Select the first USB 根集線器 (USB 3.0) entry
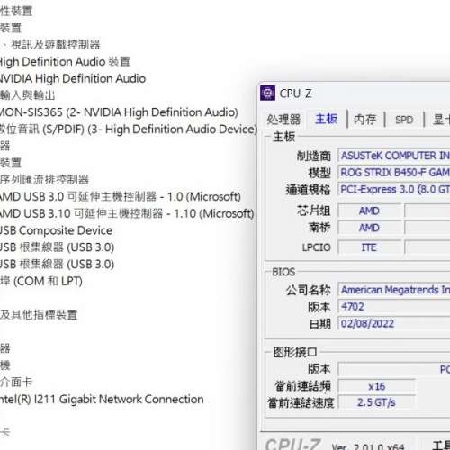The image size is (450, 450). (57, 247)
